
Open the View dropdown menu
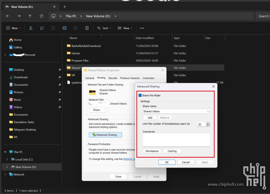(125, 28)
